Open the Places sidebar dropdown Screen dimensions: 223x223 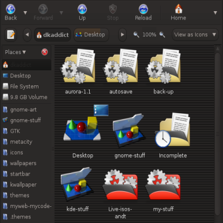point(16,52)
